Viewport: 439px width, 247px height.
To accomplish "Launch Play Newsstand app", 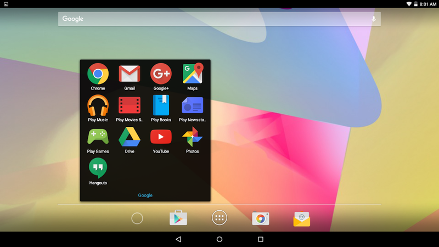I will tap(193, 105).
